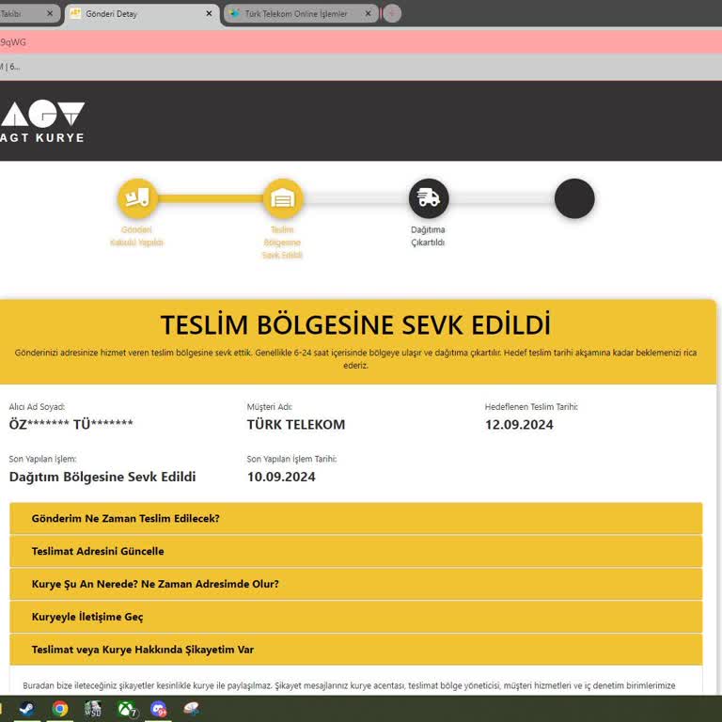Click the last action date 10.09.2024
The width and height of the screenshot is (722, 722).
[281, 477]
